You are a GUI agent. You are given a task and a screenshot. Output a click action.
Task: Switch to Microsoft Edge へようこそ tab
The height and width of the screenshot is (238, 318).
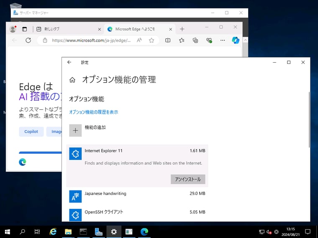pyautogui.click(x=139, y=29)
